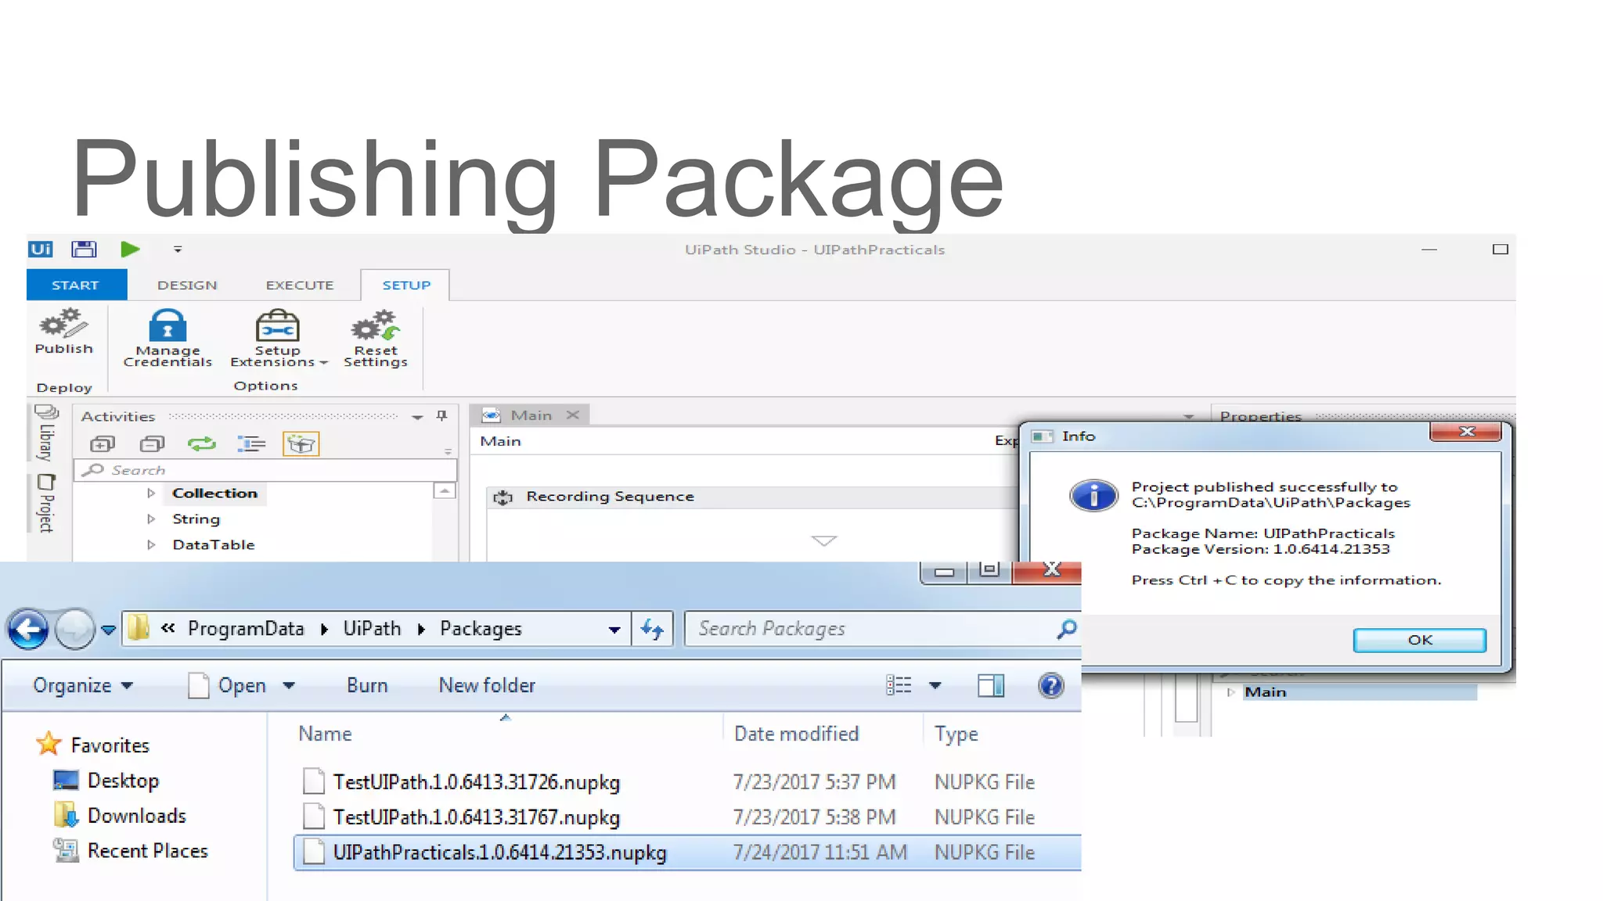Click the Publish icon in Deploy group

(x=63, y=332)
